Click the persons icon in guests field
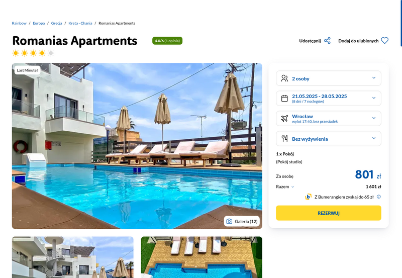The width and height of the screenshot is (402, 278). (284, 78)
